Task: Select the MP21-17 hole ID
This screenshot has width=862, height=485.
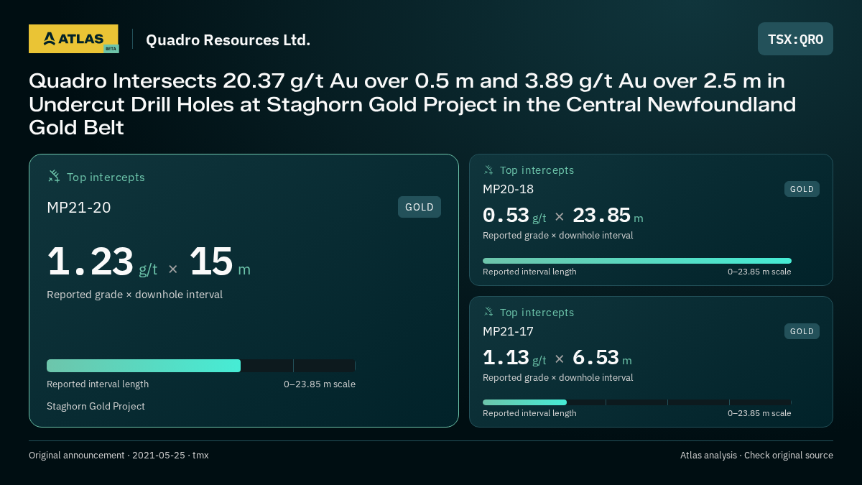Action: pyautogui.click(x=508, y=331)
